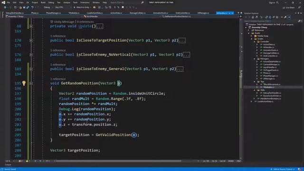Click the Sign in account icon
Image resolution: width=304 pixels, height=171 pixels.
click(277, 2)
